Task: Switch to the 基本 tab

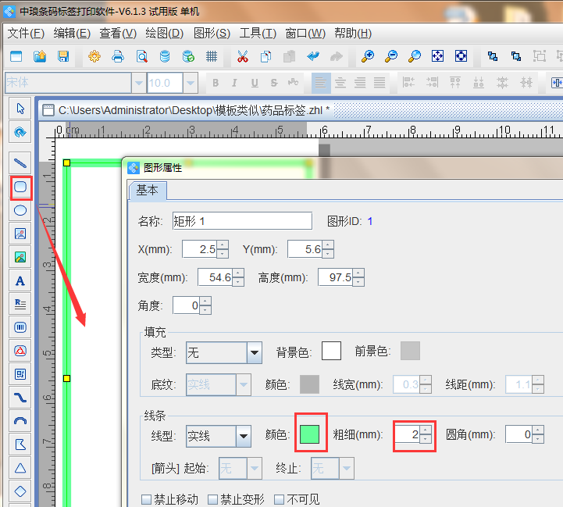Action: point(147,190)
